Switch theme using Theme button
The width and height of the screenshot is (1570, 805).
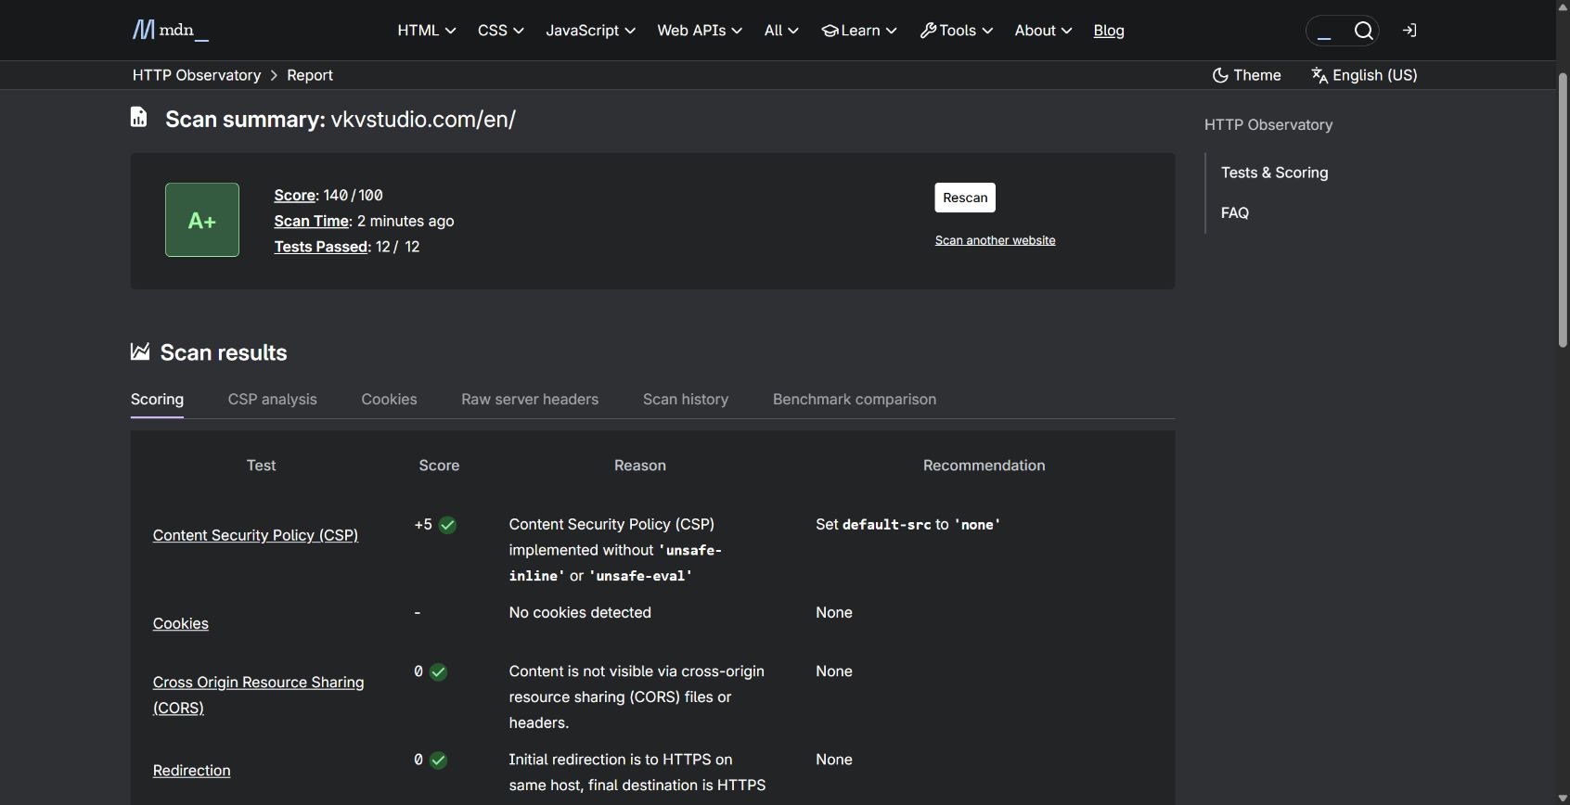1246,75
